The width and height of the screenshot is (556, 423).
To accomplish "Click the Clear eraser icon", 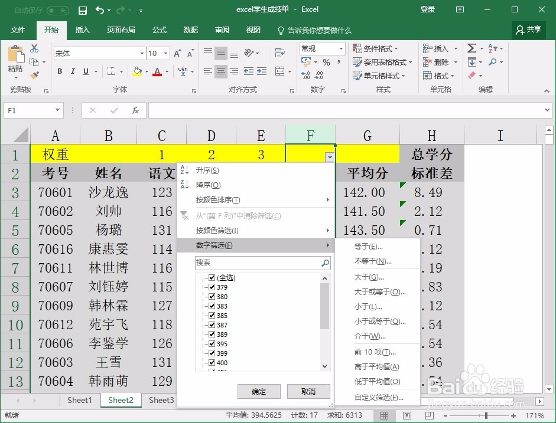I will [x=472, y=76].
